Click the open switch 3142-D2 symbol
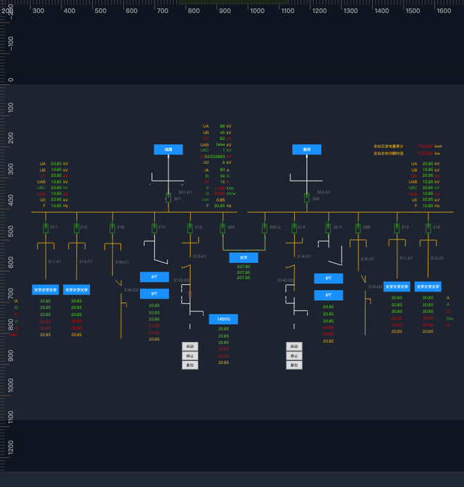Screen dimensions: 464x487 [290, 267]
